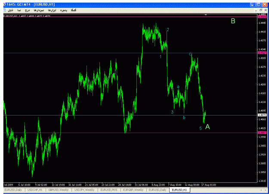Click the current price tag 1.4078

coord(262,115)
